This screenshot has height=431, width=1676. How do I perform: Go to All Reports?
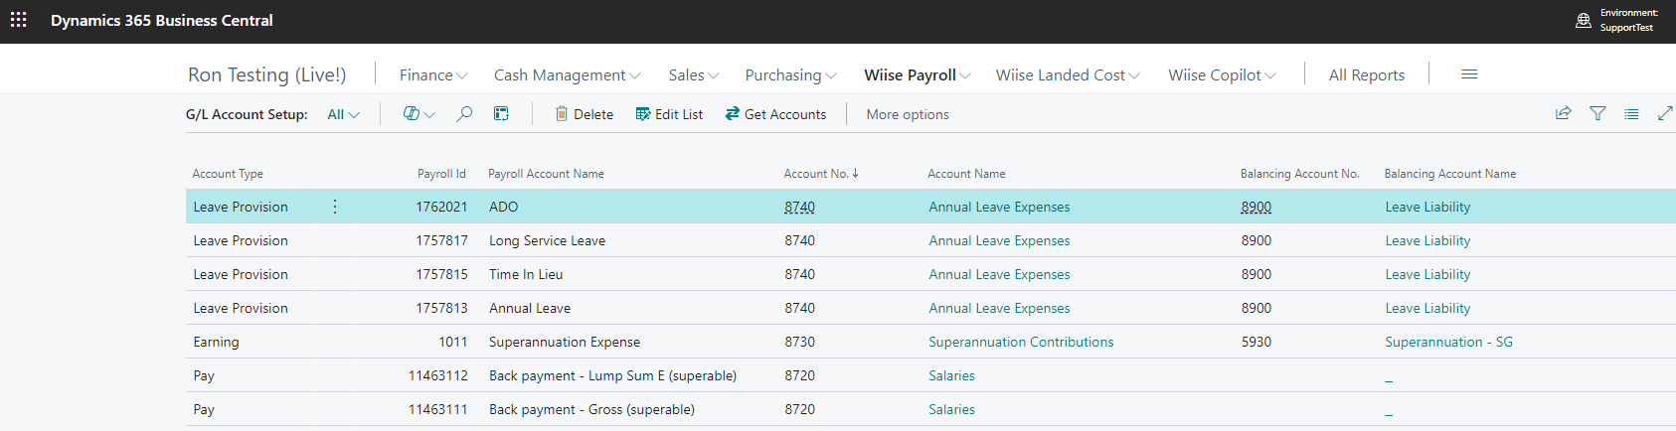[1367, 75]
